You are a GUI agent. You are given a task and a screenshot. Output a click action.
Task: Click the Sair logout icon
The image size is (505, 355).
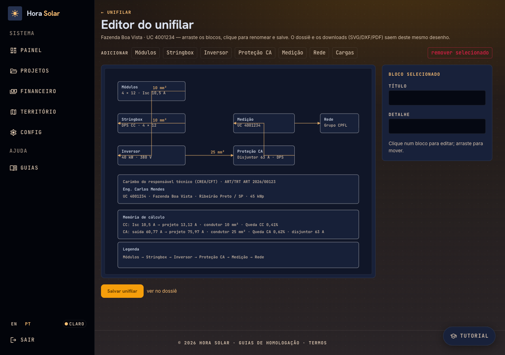point(13,340)
